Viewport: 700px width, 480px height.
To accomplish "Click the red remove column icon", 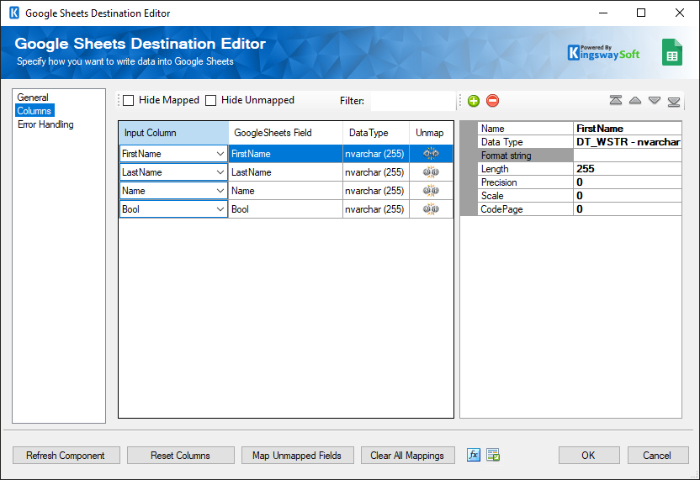I will tap(492, 101).
